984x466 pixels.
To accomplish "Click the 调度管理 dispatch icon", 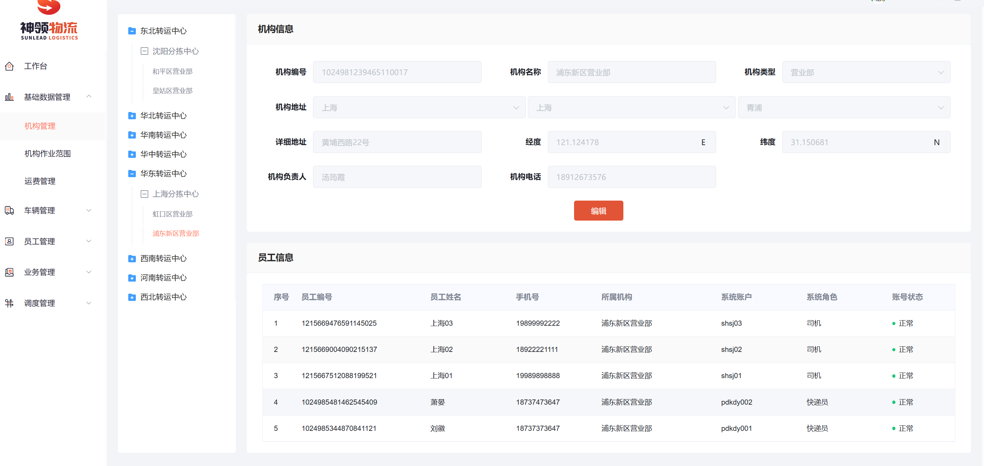I will pyautogui.click(x=9, y=303).
